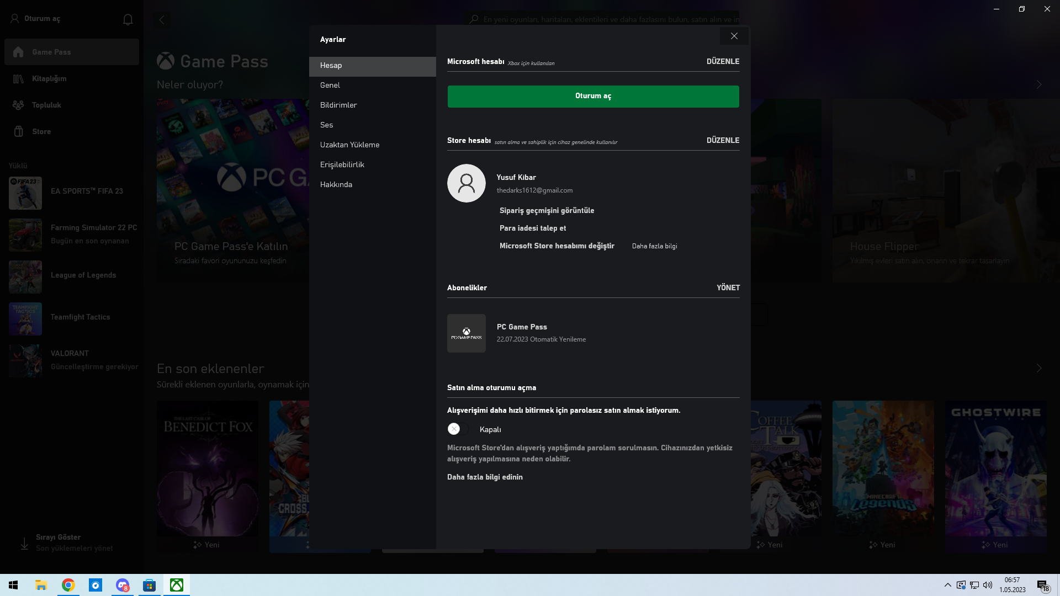Select the Bildirimler settings tab

point(338,105)
